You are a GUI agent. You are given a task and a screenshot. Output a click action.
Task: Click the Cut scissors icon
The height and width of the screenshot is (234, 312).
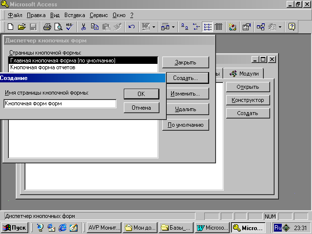pyautogui.click(x=83, y=26)
